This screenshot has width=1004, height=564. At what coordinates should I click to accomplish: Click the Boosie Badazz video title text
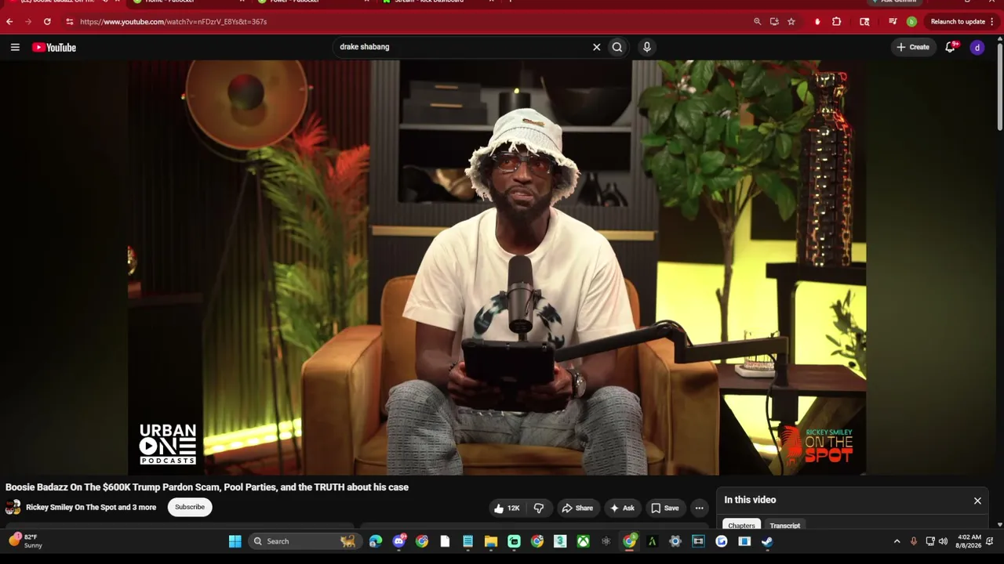coord(207,487)
